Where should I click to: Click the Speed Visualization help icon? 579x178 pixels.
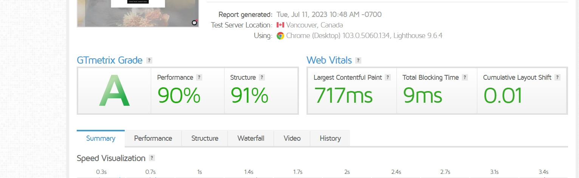(x=152, y=158)
